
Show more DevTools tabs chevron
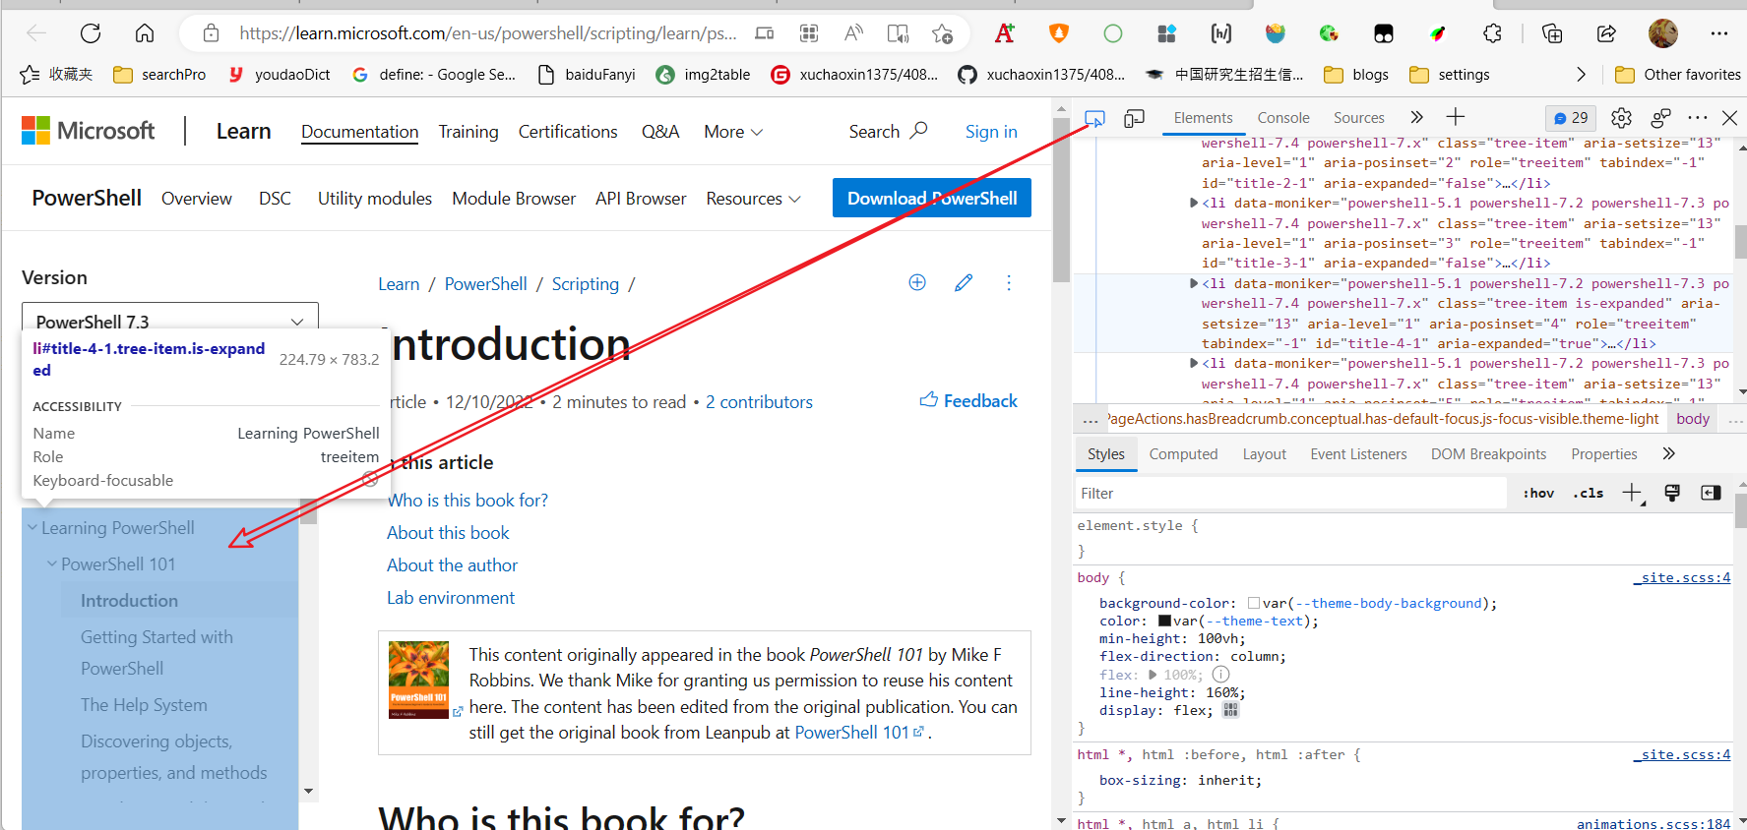[1416, 117]
